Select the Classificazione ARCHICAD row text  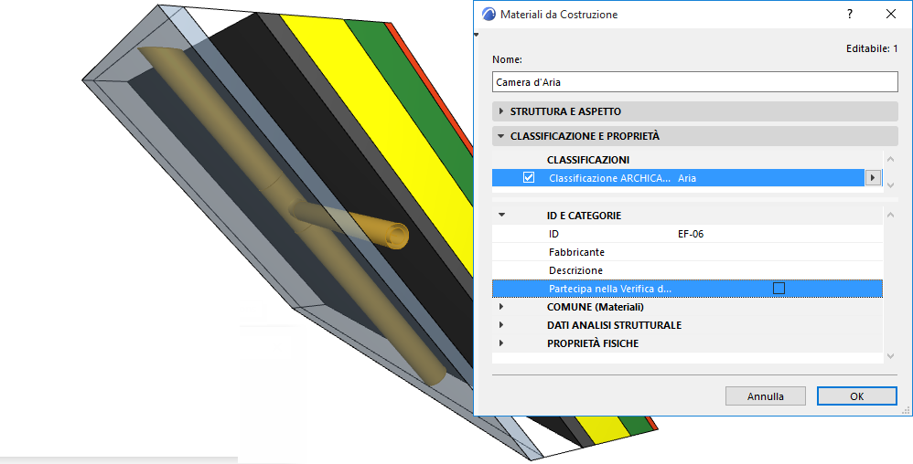[x=609, y=178]
